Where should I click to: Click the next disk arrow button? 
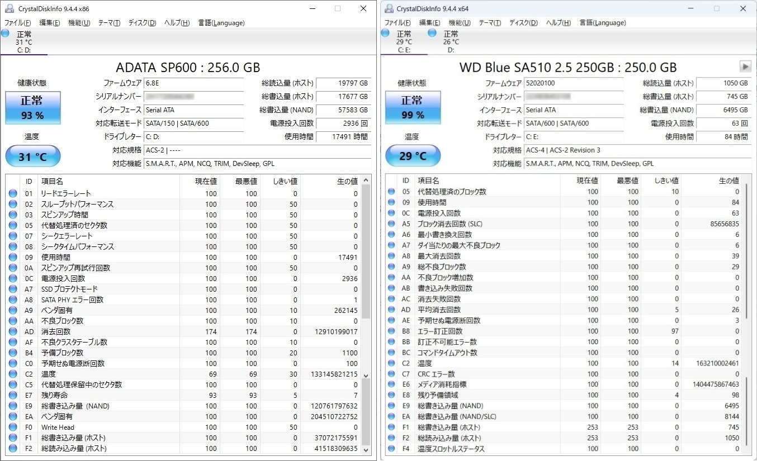click(x=745, y=66)
